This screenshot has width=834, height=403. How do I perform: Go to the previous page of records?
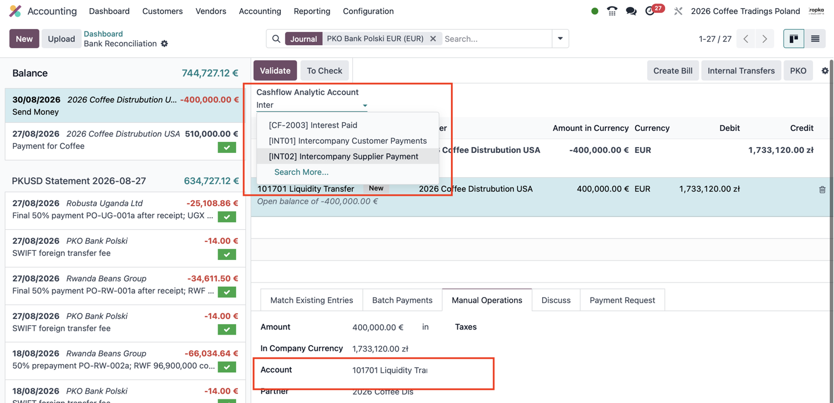coord(746,39)
